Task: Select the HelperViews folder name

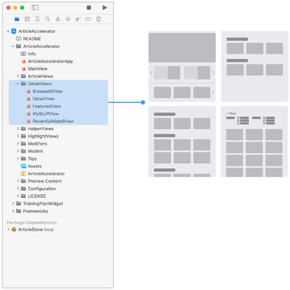Action: tap(40, 128)
